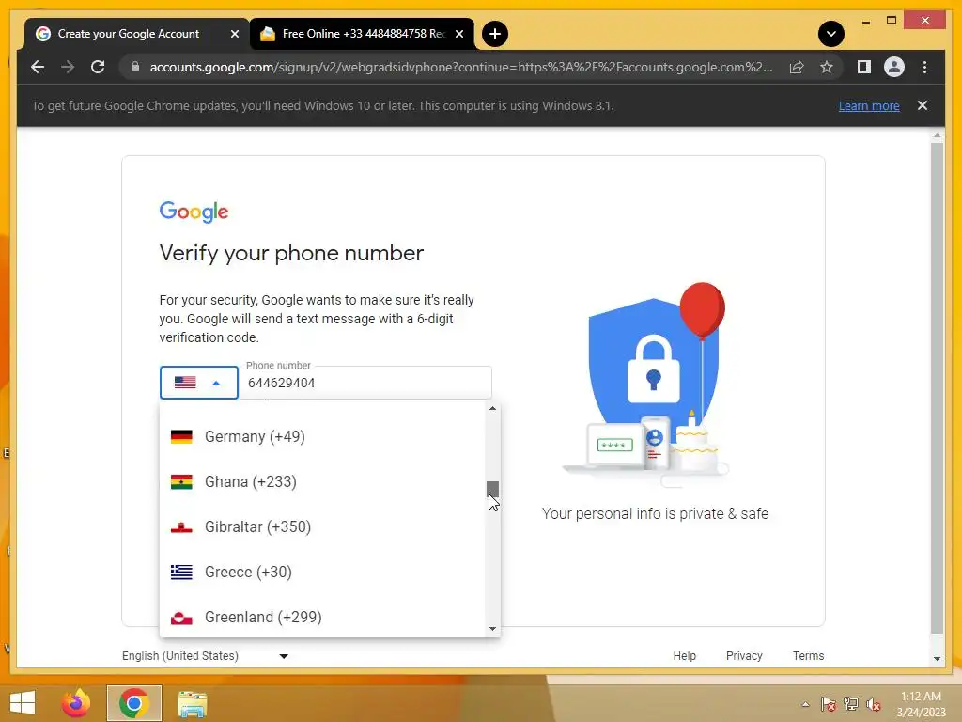Viewport: 962px width, 722px height.
Task: Click the address bar URL
Action: 460,67
